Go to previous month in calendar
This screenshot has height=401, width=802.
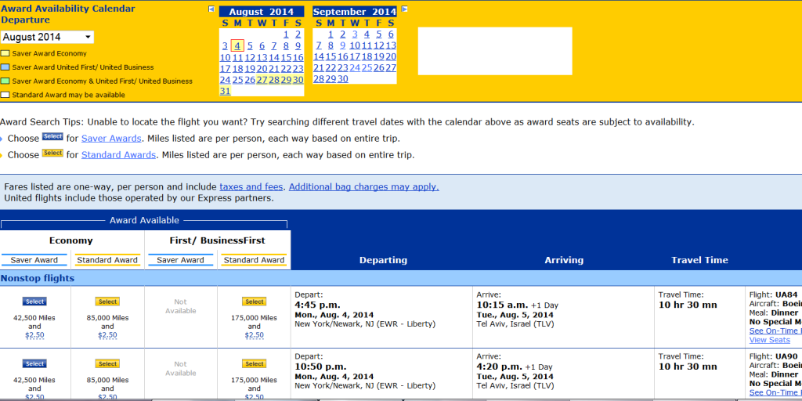pyautogui.click(x=211, y=9)
